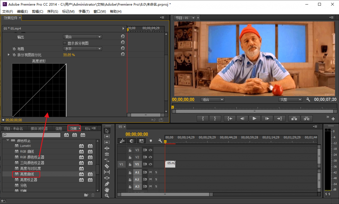339x204 pixels.
Task: Filter effects by 32-bit color icon
Action: coord(75,135)
